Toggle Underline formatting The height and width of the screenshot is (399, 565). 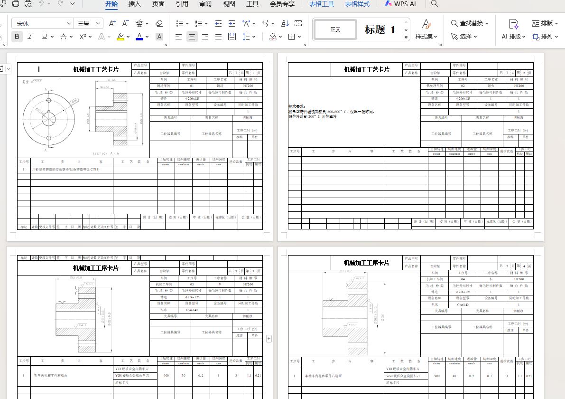44,37
